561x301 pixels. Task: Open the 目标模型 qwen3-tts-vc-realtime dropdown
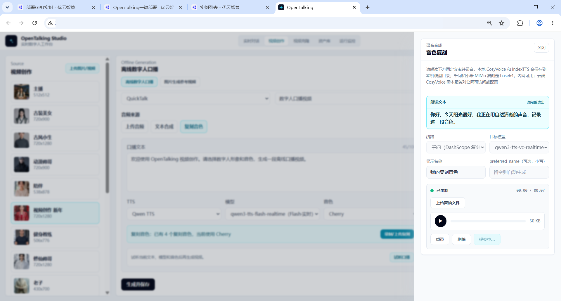519,147
